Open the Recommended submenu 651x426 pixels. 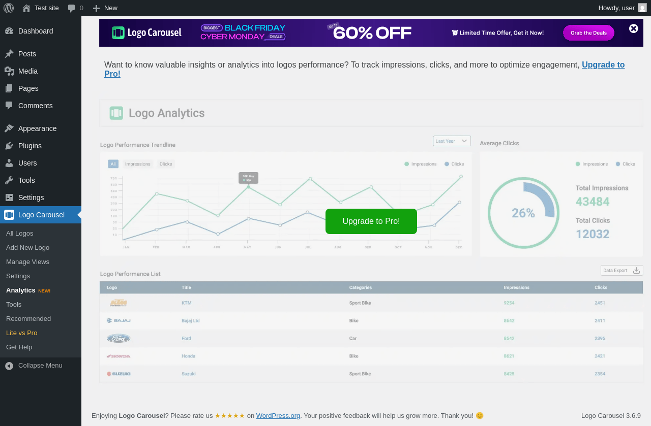tap(28, 319)
